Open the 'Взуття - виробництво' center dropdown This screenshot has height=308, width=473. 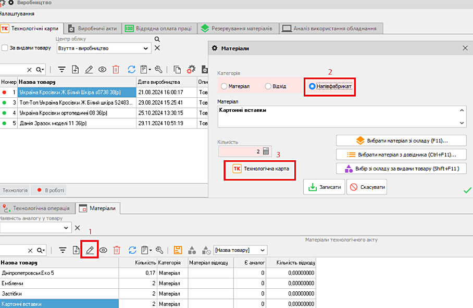tap(146, 48)
